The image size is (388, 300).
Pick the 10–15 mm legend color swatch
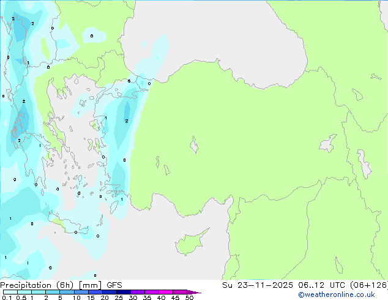[81, 292]
